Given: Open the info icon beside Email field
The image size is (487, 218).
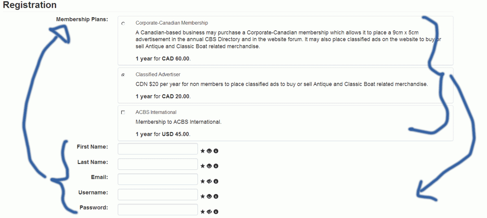Looking at the screenshot, I should click(x=216, y=181).
